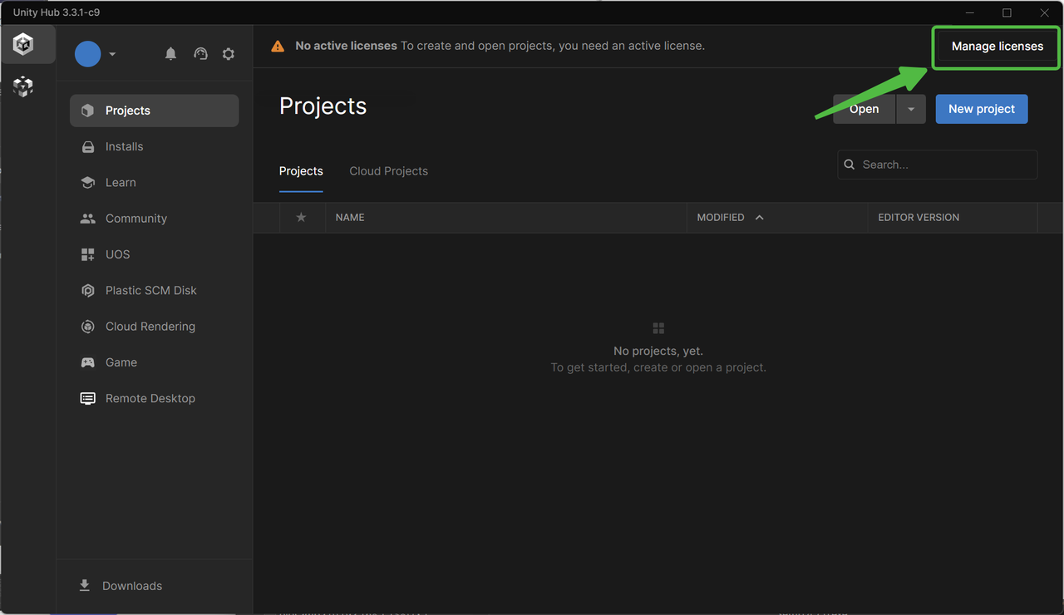Screen dimensions: 1064x615
Task: Select the Learn item in sidebar
Action: [x=121, y=183]
